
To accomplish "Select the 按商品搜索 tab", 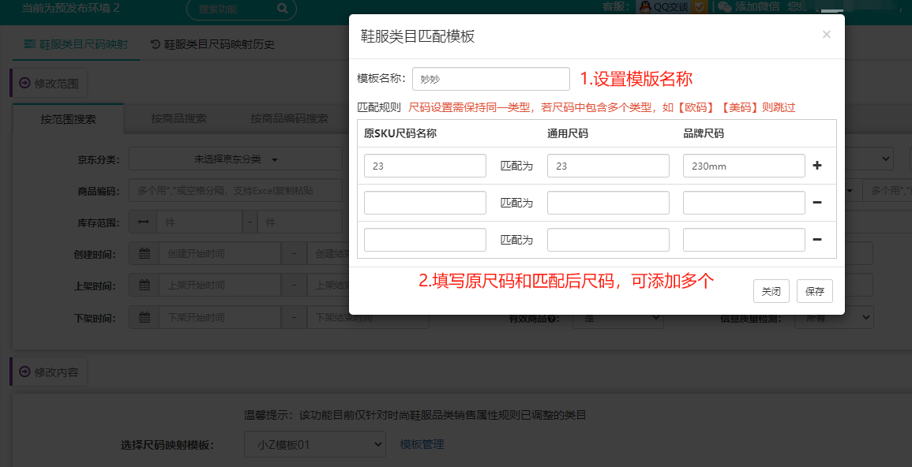I will click(178, 119).
